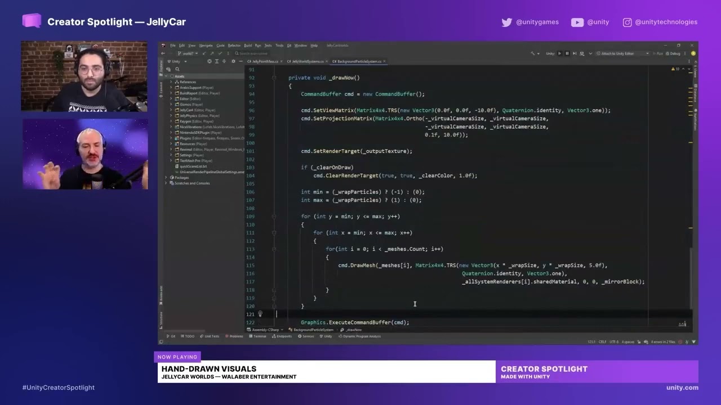Open the Endpoints tool window
The height and width of the screenshot is (405, 721).
point(283,336)
